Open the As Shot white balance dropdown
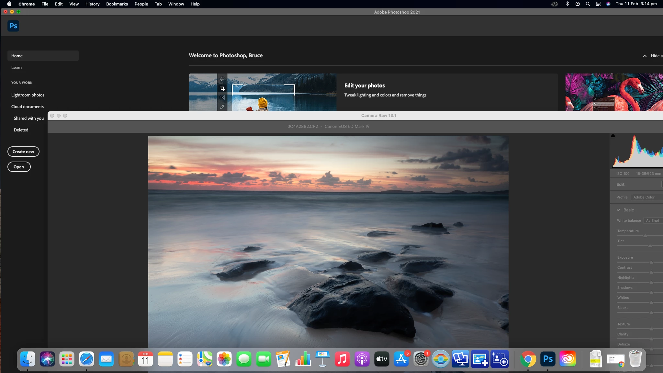The height and width of the screenshot is (373, 663). [x=652, y=220]
